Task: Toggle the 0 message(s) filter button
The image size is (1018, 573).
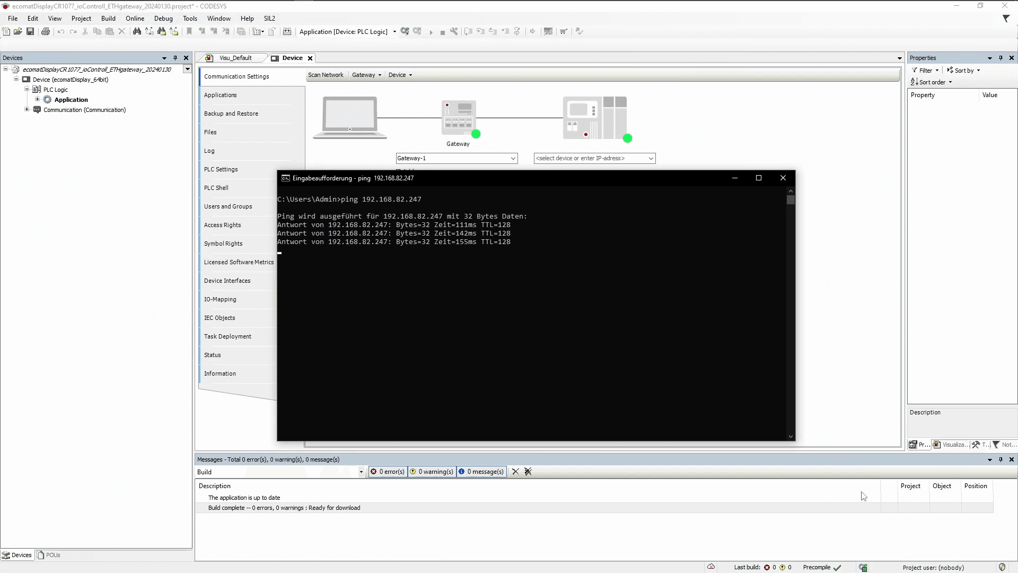Action: 481,472
